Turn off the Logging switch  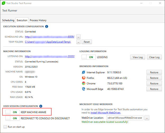coord(89,57)
